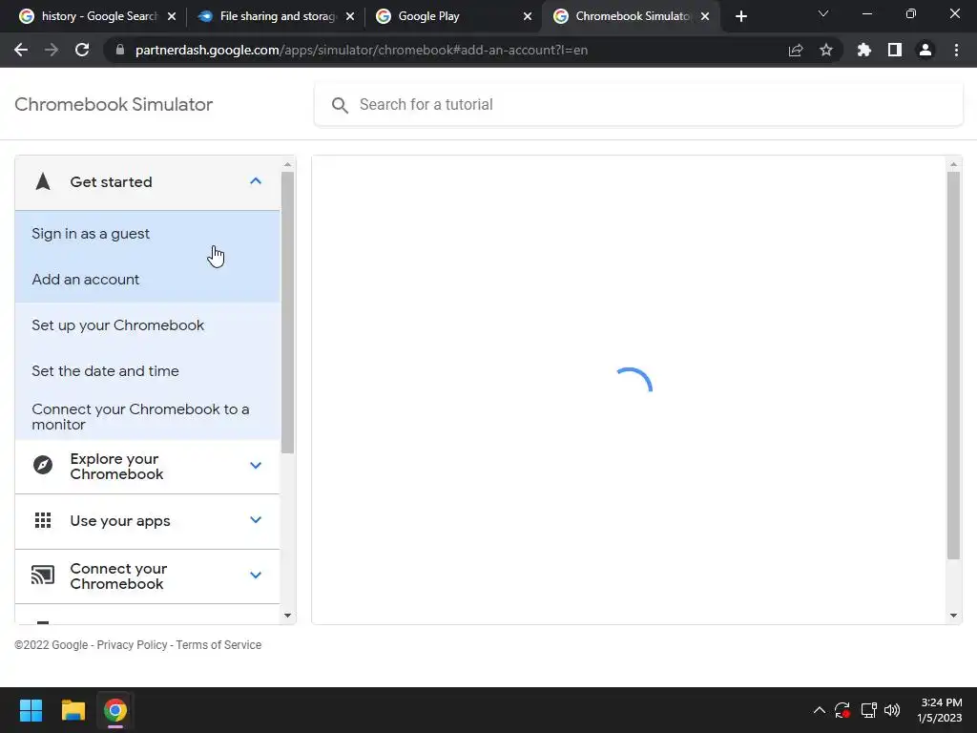Open the volume speaker icon
Image resolution: width=977 pixels, height=733 pixels.
tap(892, 710)
